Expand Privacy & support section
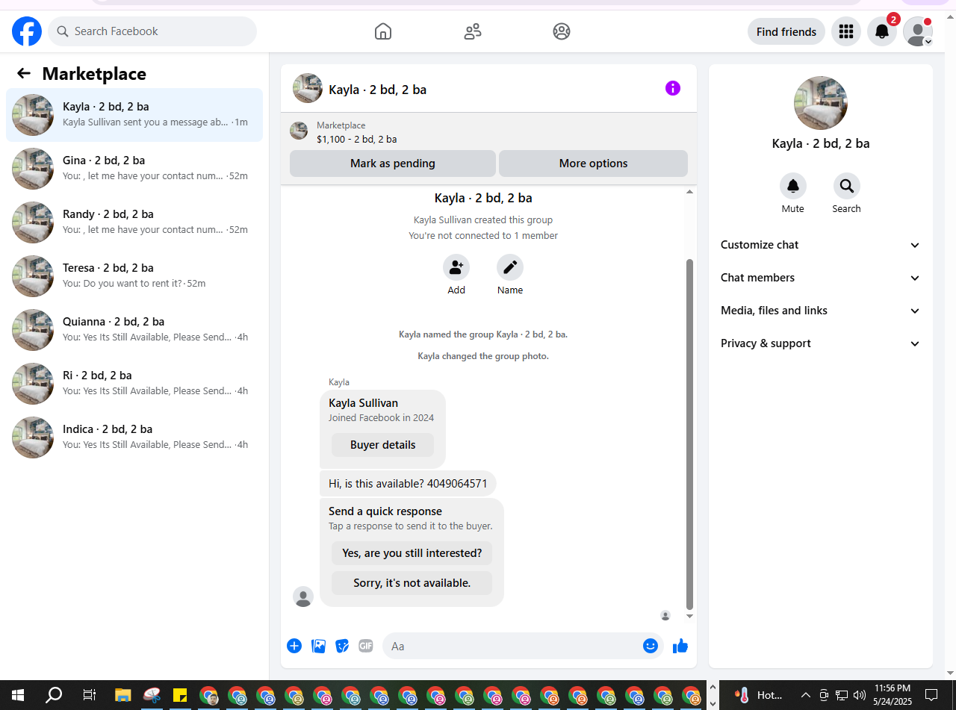 point(821,343)
